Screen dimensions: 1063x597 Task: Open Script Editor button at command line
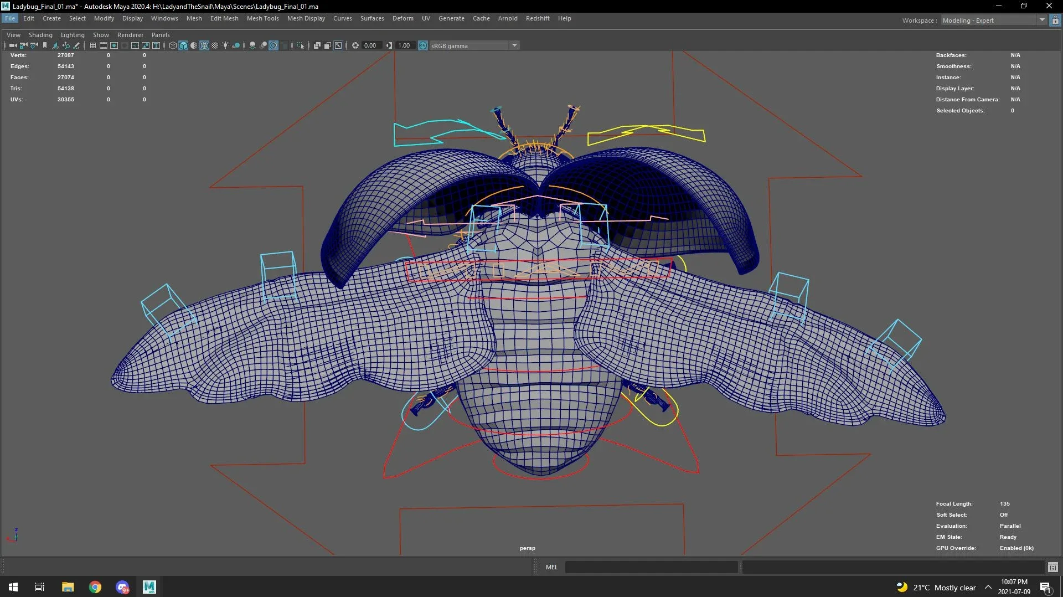(1052, 567)
